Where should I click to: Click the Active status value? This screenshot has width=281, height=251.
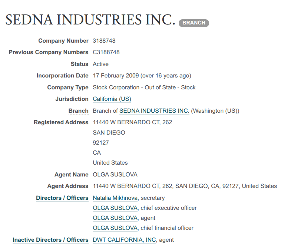click(100, 64)
